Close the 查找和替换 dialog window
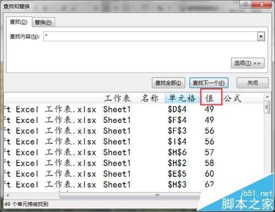 pos(262,4)
